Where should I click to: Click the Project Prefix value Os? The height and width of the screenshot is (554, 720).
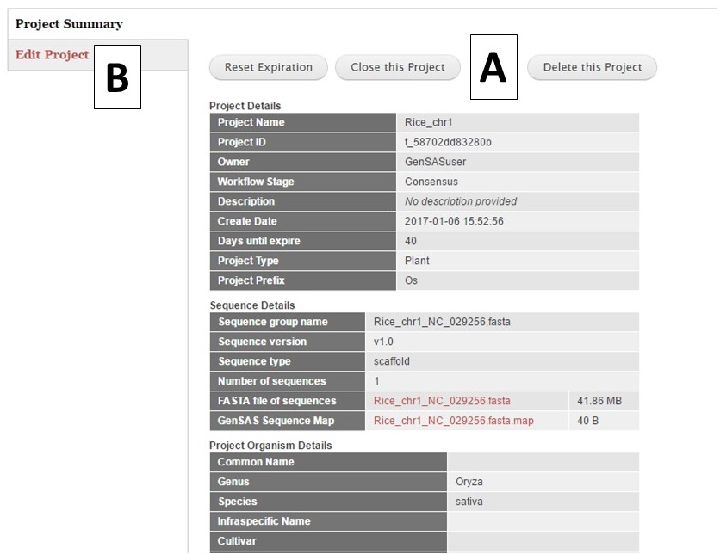point(411,280)
